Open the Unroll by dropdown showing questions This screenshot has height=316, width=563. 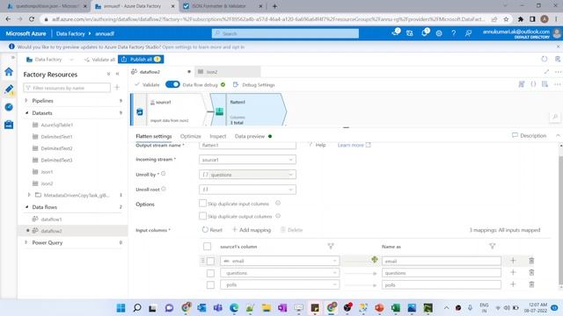pos(247,175)
